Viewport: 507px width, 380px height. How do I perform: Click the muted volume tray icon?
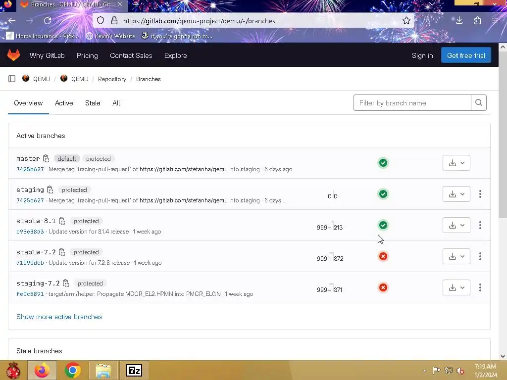tap(460, 371)
